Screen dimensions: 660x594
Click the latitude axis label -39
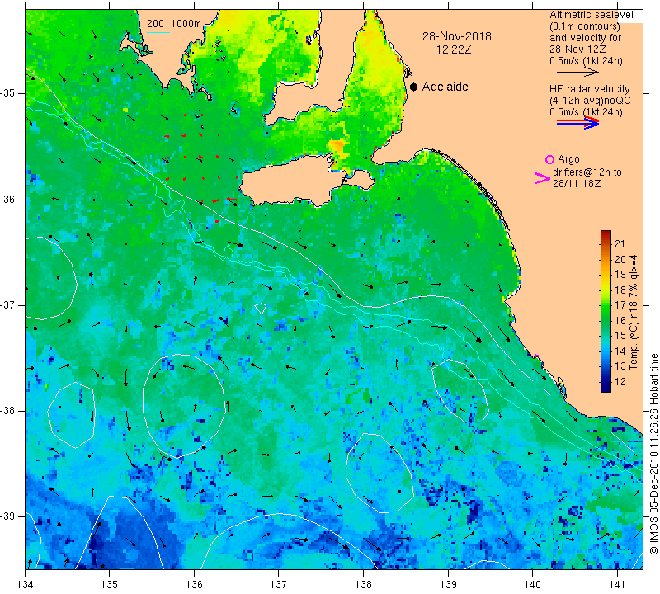[x=8, y=516]
